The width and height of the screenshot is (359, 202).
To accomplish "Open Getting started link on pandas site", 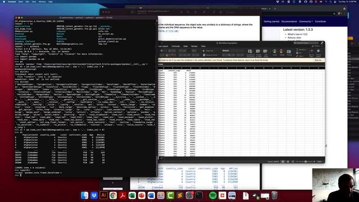I will tap(271, 21).
